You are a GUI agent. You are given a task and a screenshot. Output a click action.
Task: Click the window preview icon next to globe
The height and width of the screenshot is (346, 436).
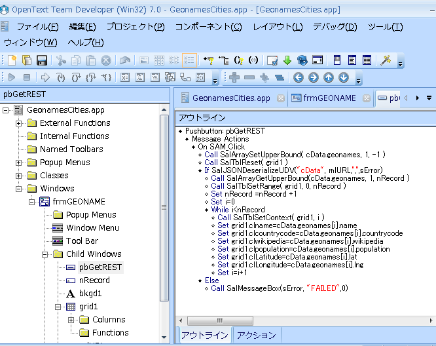tap(318, 60)
